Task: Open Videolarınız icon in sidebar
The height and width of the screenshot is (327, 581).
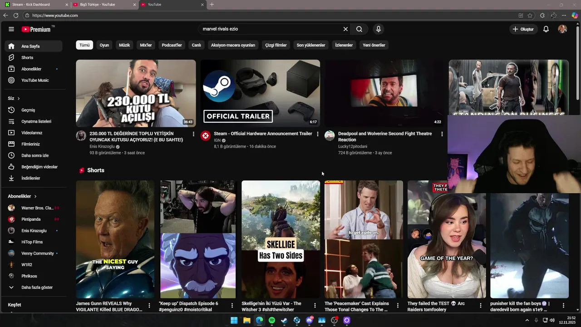Action: click(11, 133)
